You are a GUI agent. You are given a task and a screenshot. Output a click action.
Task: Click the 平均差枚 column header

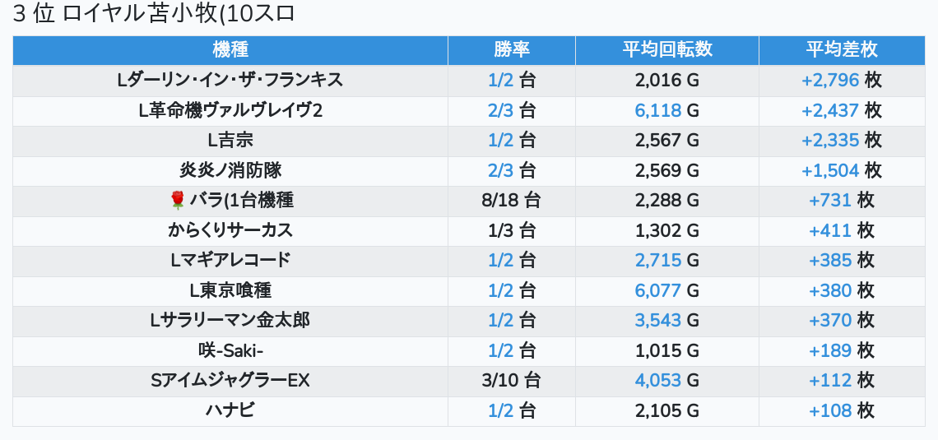click(842, 49)
